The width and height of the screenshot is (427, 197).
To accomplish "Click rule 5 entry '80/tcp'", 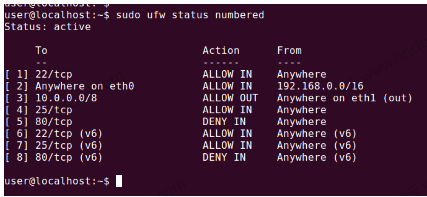I will coord(53,122).
